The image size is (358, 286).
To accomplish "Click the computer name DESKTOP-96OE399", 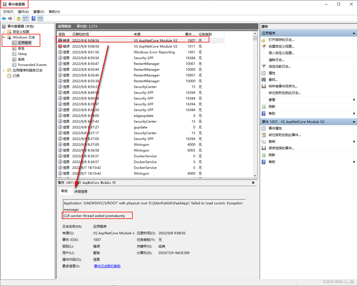I will (174, 253).
